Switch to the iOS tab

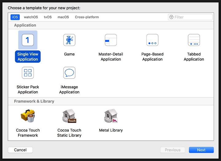click(15, 17)
